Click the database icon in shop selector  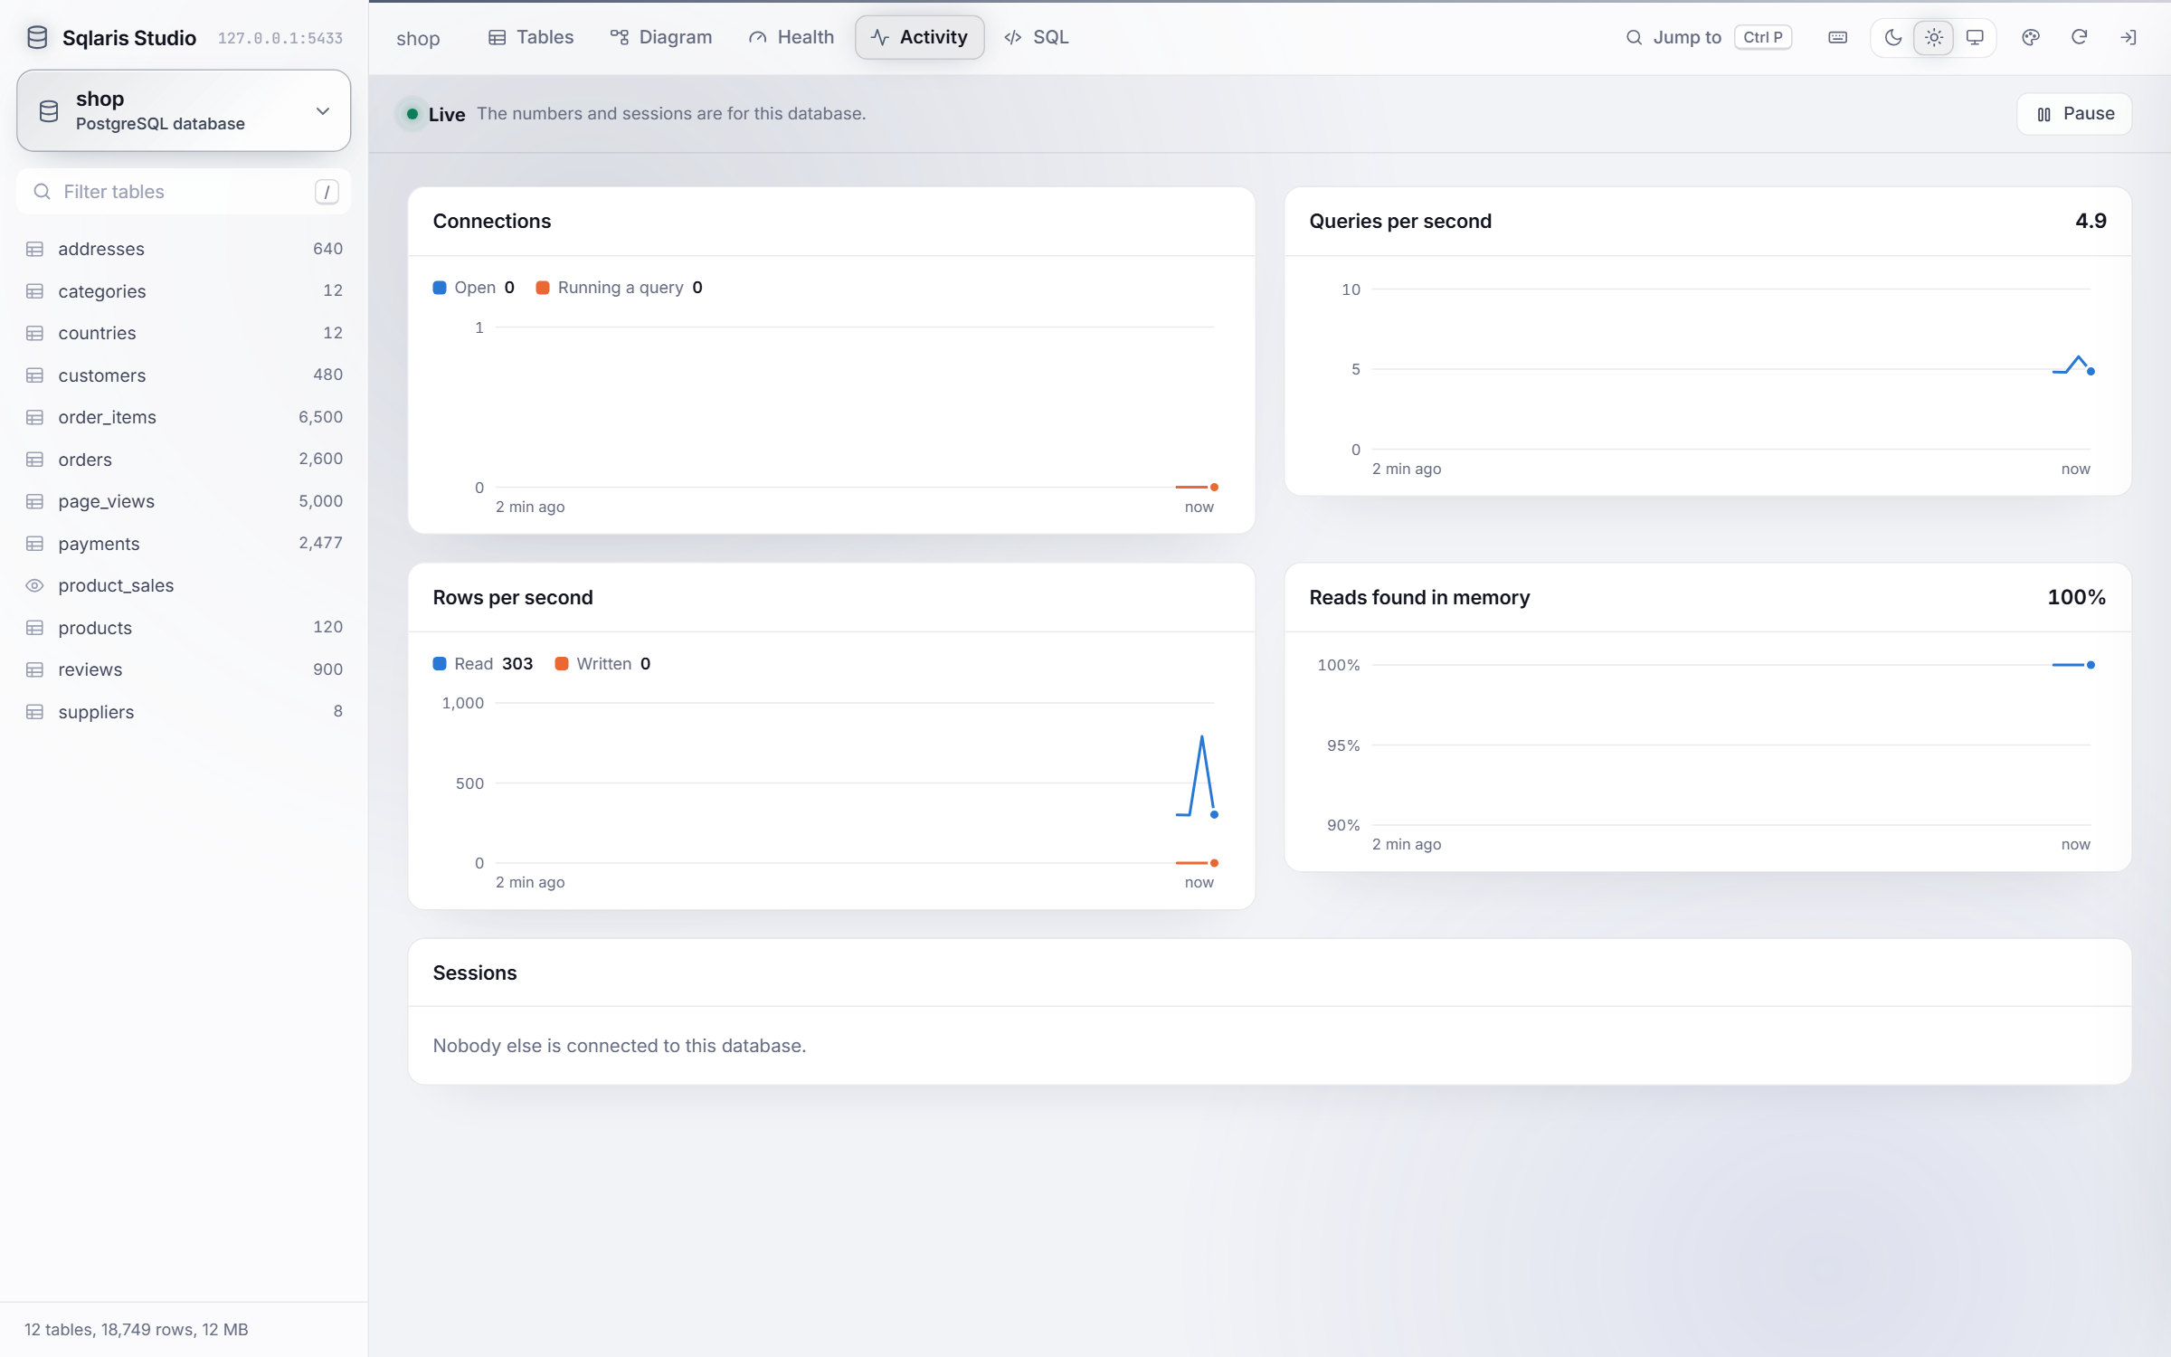coord(49,110)
